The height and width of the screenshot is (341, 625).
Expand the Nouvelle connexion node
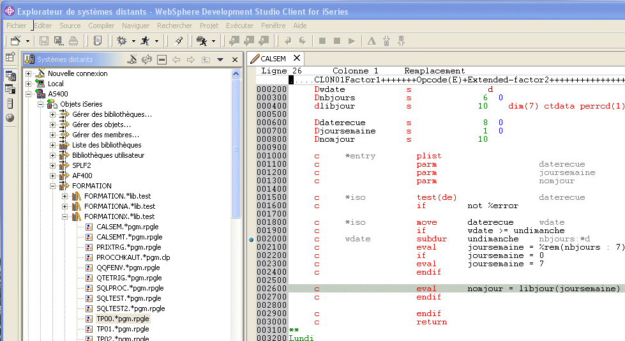(x=28, y=73)
